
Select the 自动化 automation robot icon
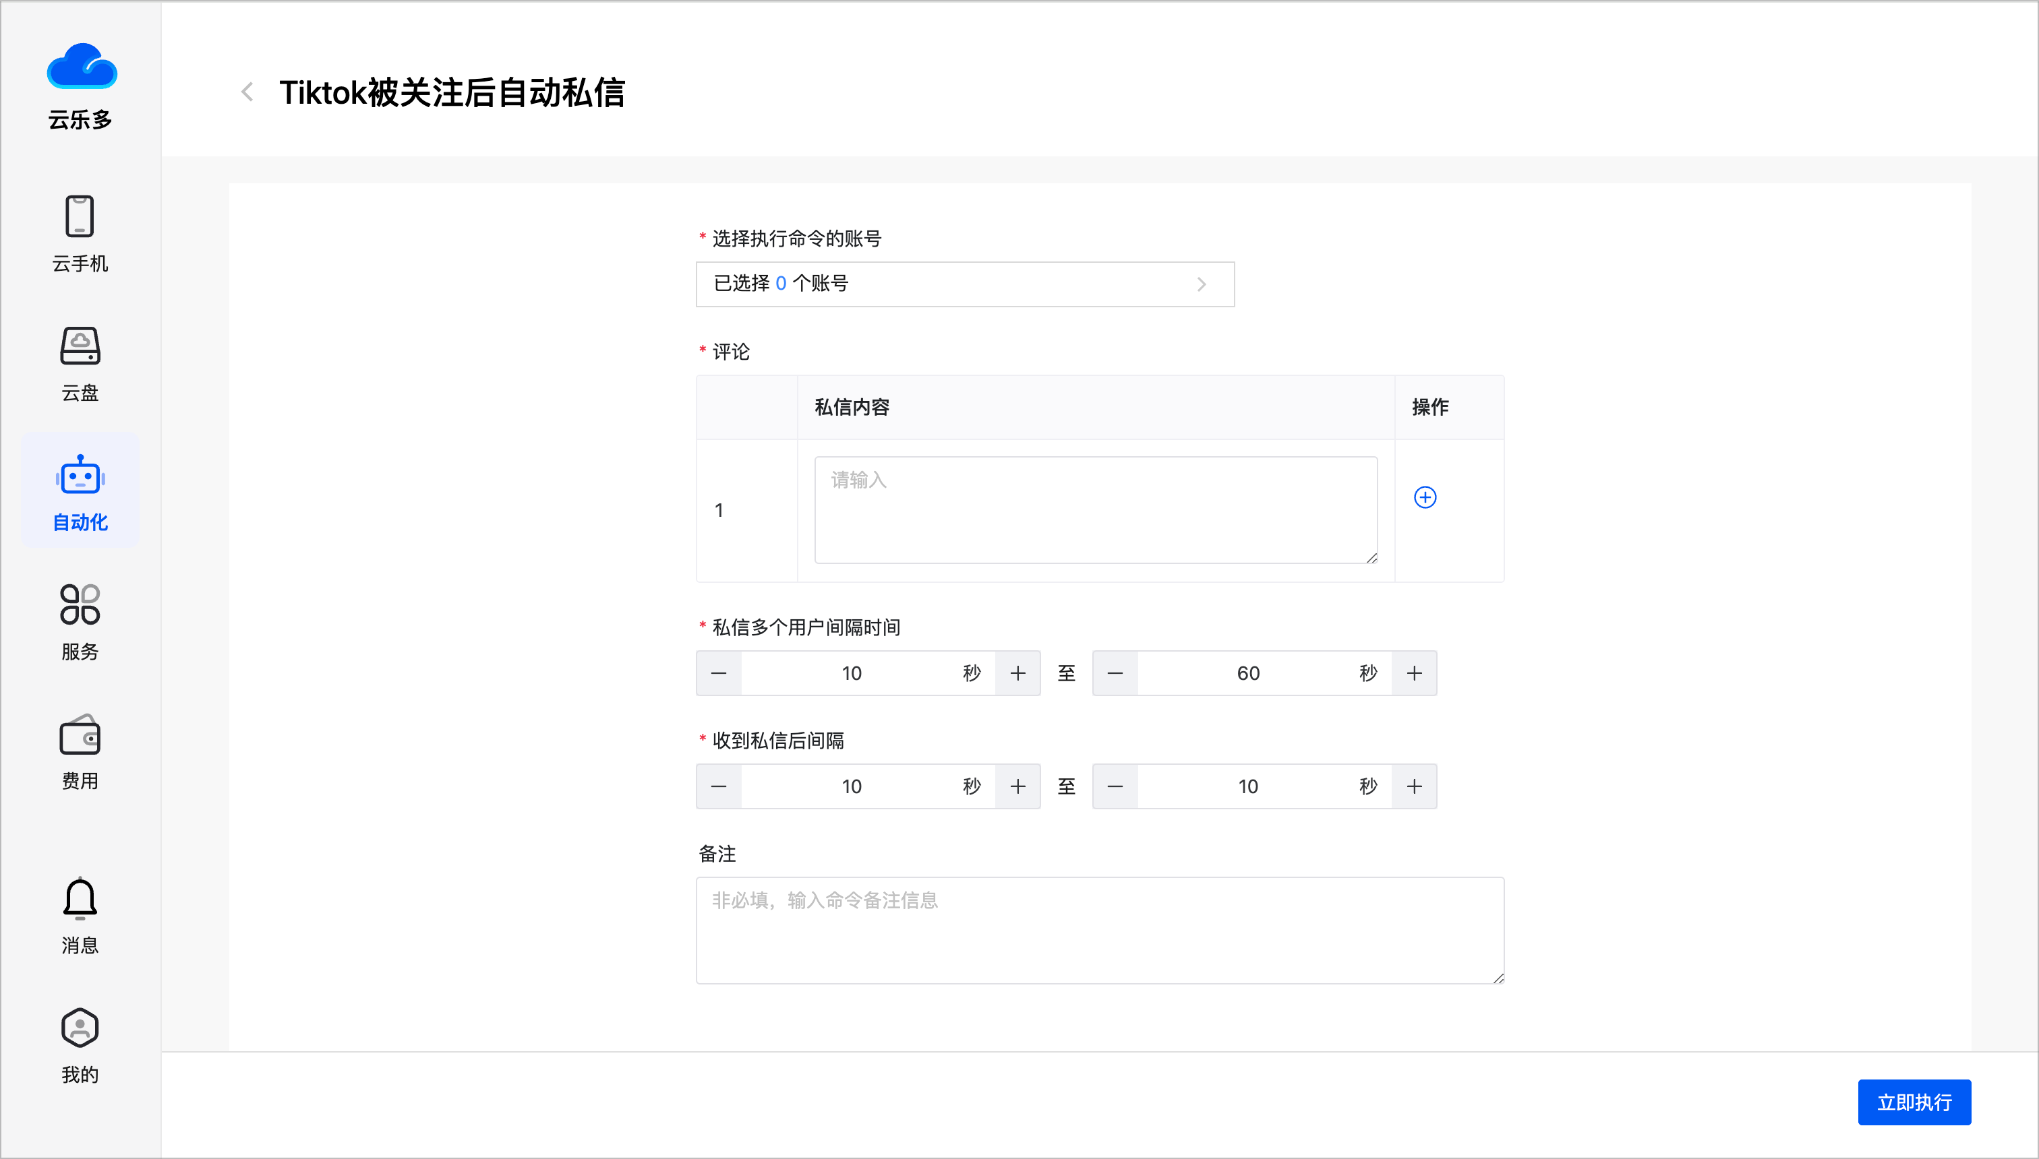click(80, 475)
